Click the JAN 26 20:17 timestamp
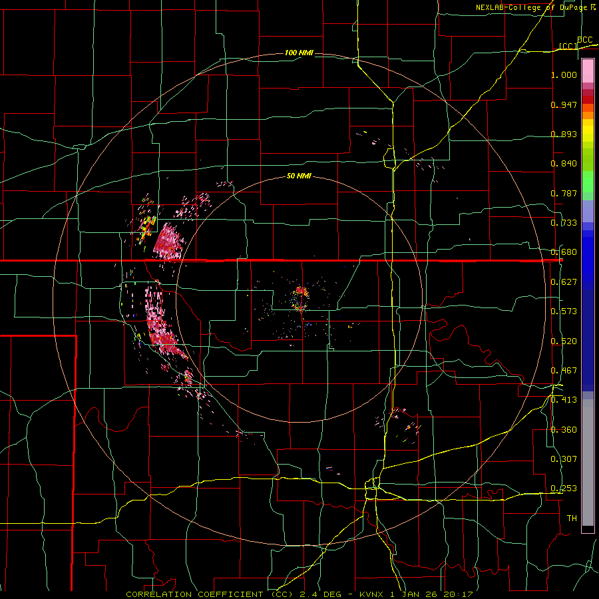Screen dimensions: 599x599 click(437, 594)
